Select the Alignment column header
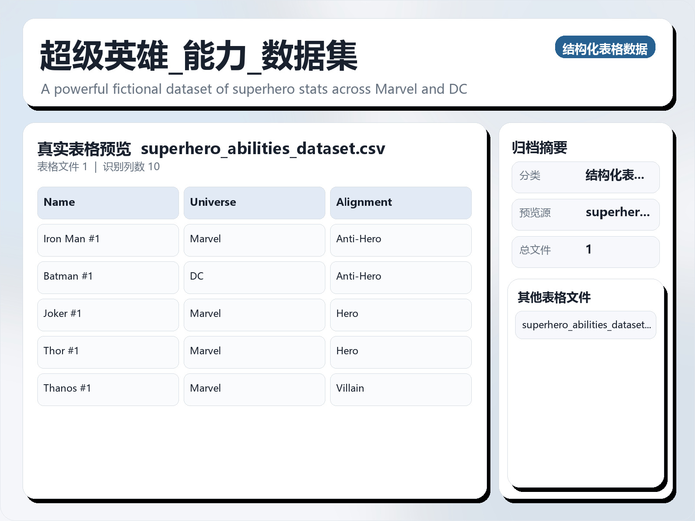 click(x=400, y=202)
